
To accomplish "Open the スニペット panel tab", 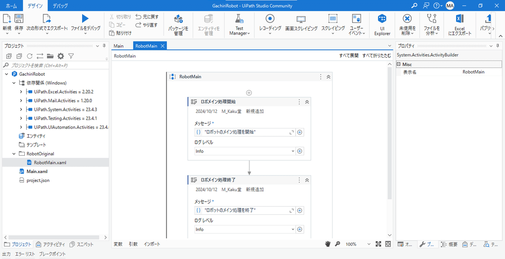I will 82,244.
